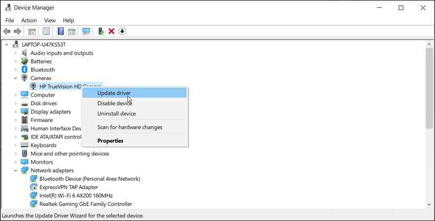Viewport: 435px width, 221px height.
Task: Click the Update device driver toolbar icon
Action: tap(101, 31)
